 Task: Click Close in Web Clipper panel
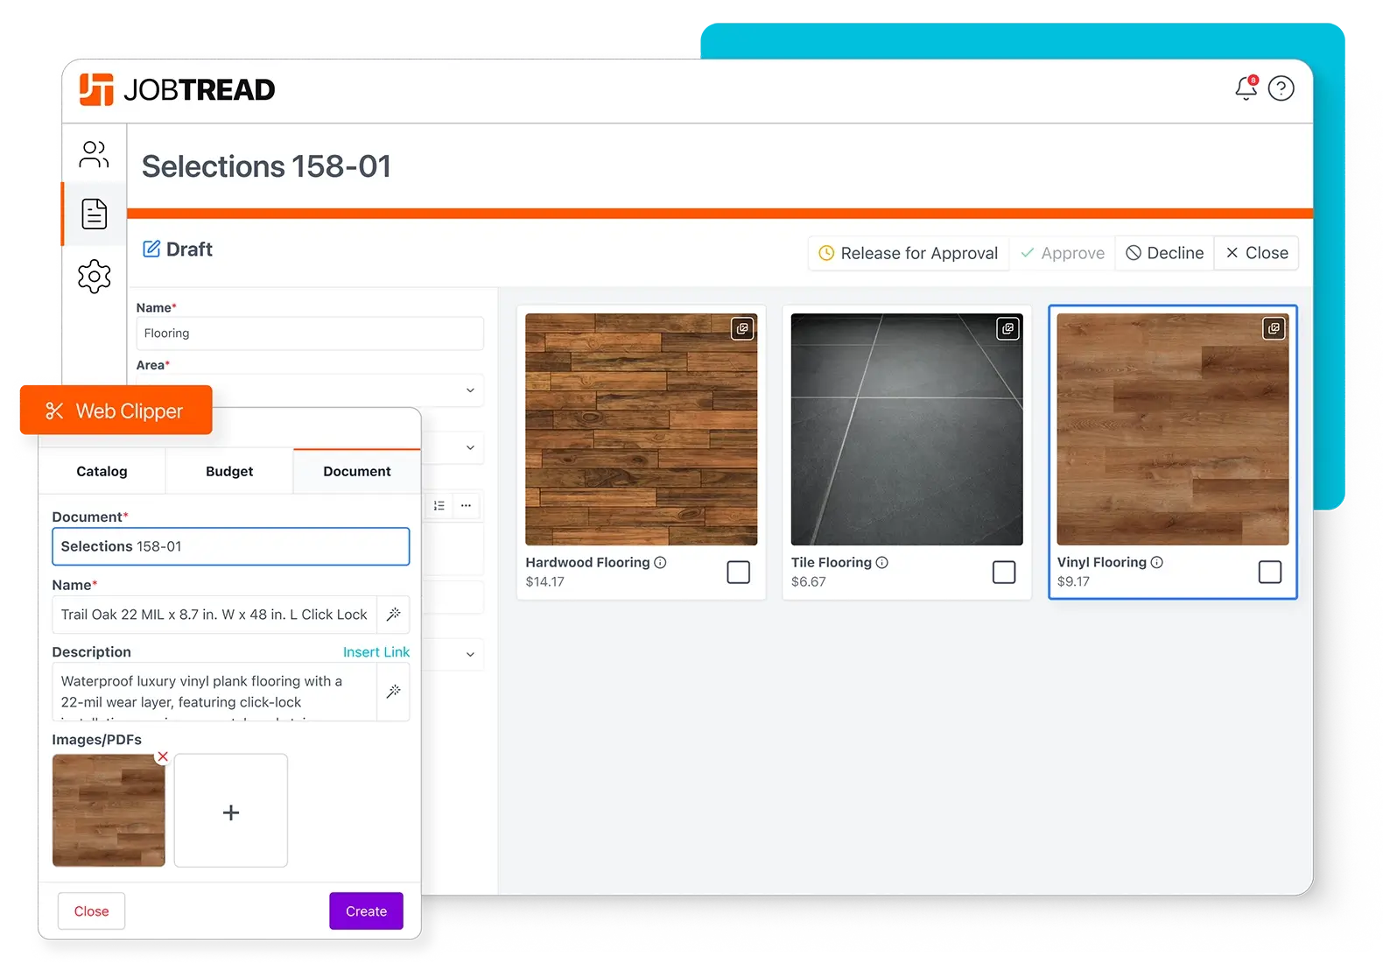click(x=91, y=911)
